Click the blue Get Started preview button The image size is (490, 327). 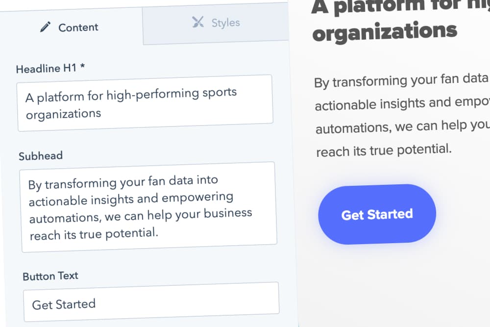coord(377,214)
